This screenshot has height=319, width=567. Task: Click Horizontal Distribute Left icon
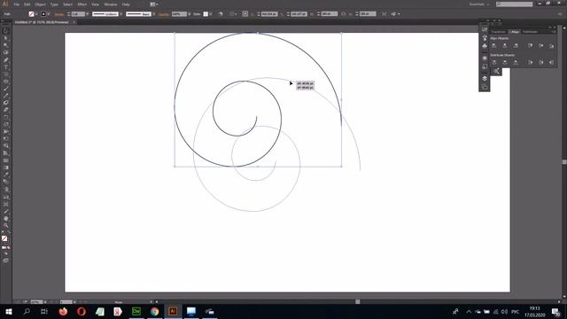pyautogui.click(x=530, y=62)
